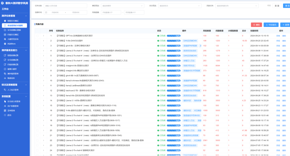Click the 用户权限管理 user icon

(5, 106)
